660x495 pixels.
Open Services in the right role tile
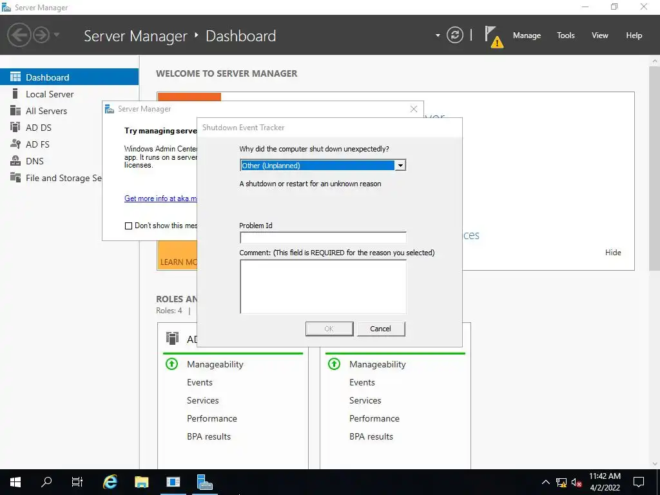365,400
